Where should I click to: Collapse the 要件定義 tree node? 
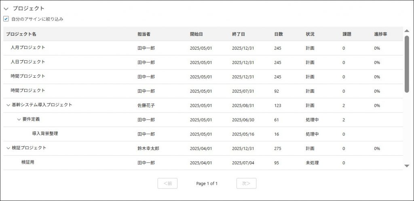19,119
